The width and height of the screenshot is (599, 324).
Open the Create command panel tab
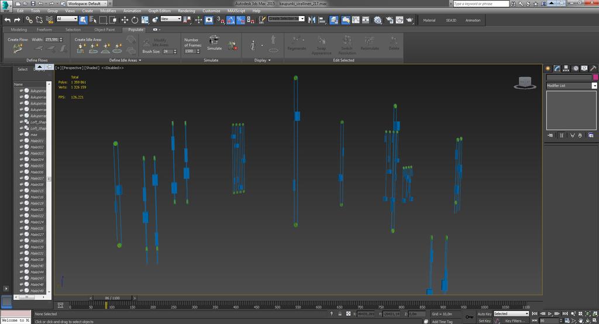click(x=548, y=68)
